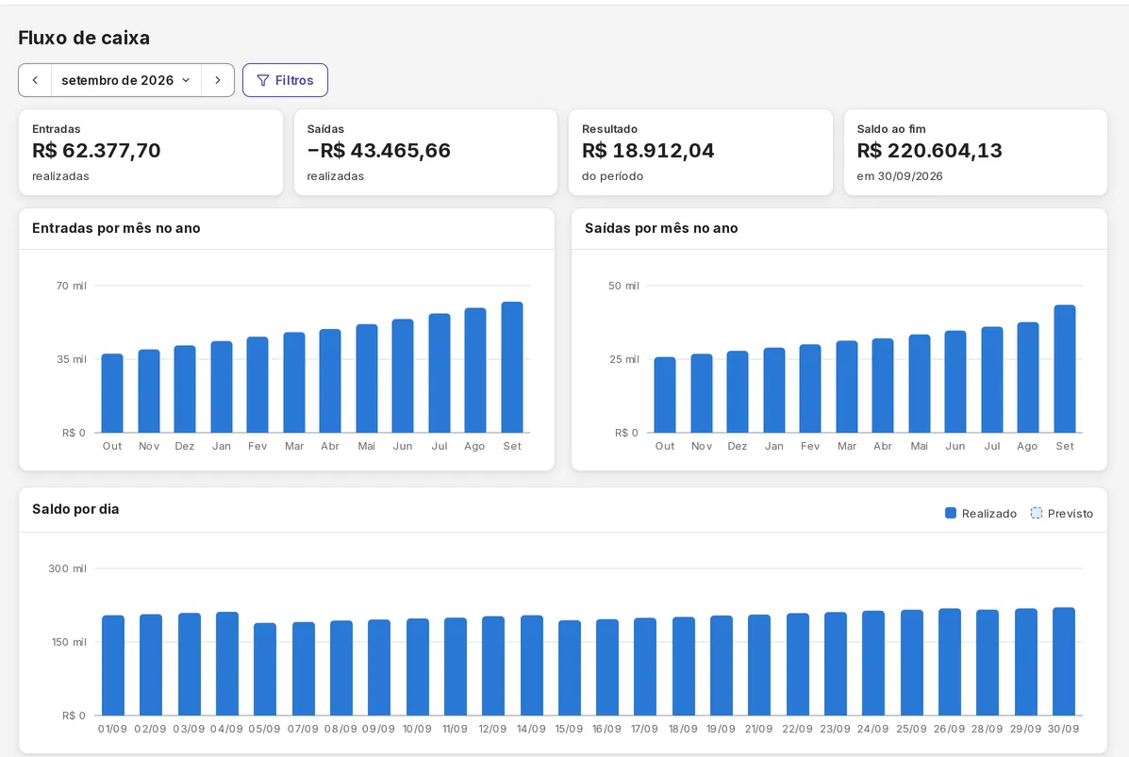Click the balance value "R$ 220.604,13"

coord(930,151)
